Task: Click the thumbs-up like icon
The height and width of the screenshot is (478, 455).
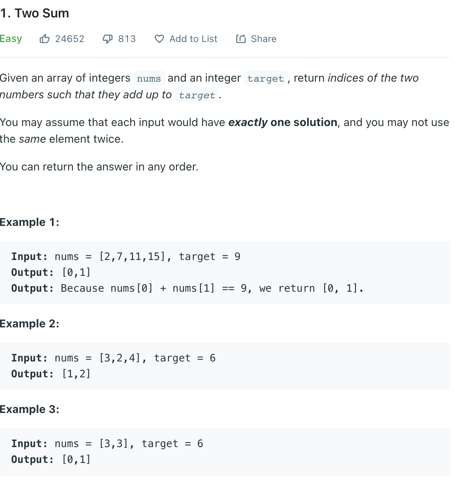Action: click(44, 39)
